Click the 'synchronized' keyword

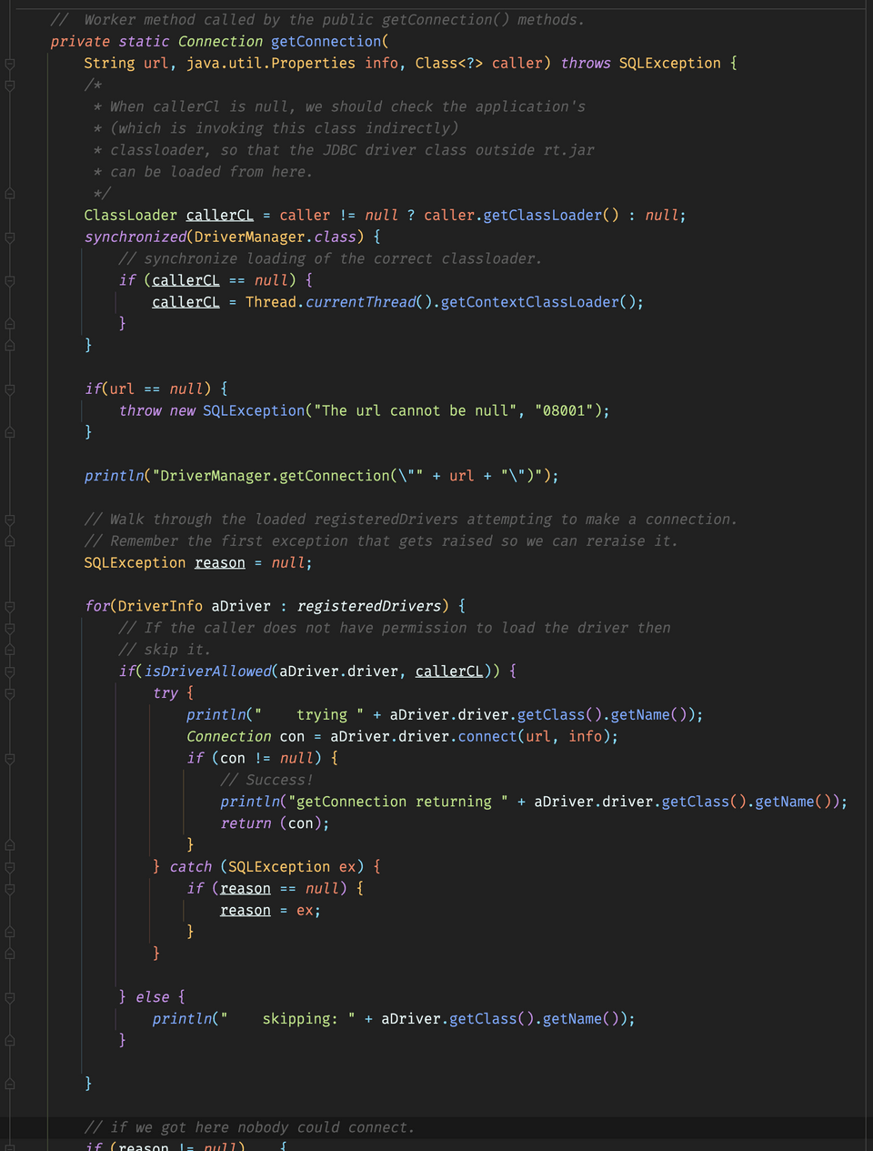135,237
